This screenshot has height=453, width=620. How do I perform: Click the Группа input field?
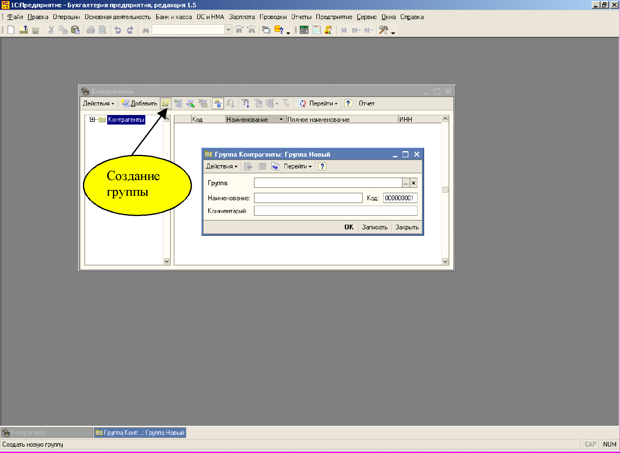coord(328,183)
